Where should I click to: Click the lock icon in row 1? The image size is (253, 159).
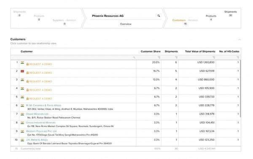pyautogui.click(x=27, y=64)
